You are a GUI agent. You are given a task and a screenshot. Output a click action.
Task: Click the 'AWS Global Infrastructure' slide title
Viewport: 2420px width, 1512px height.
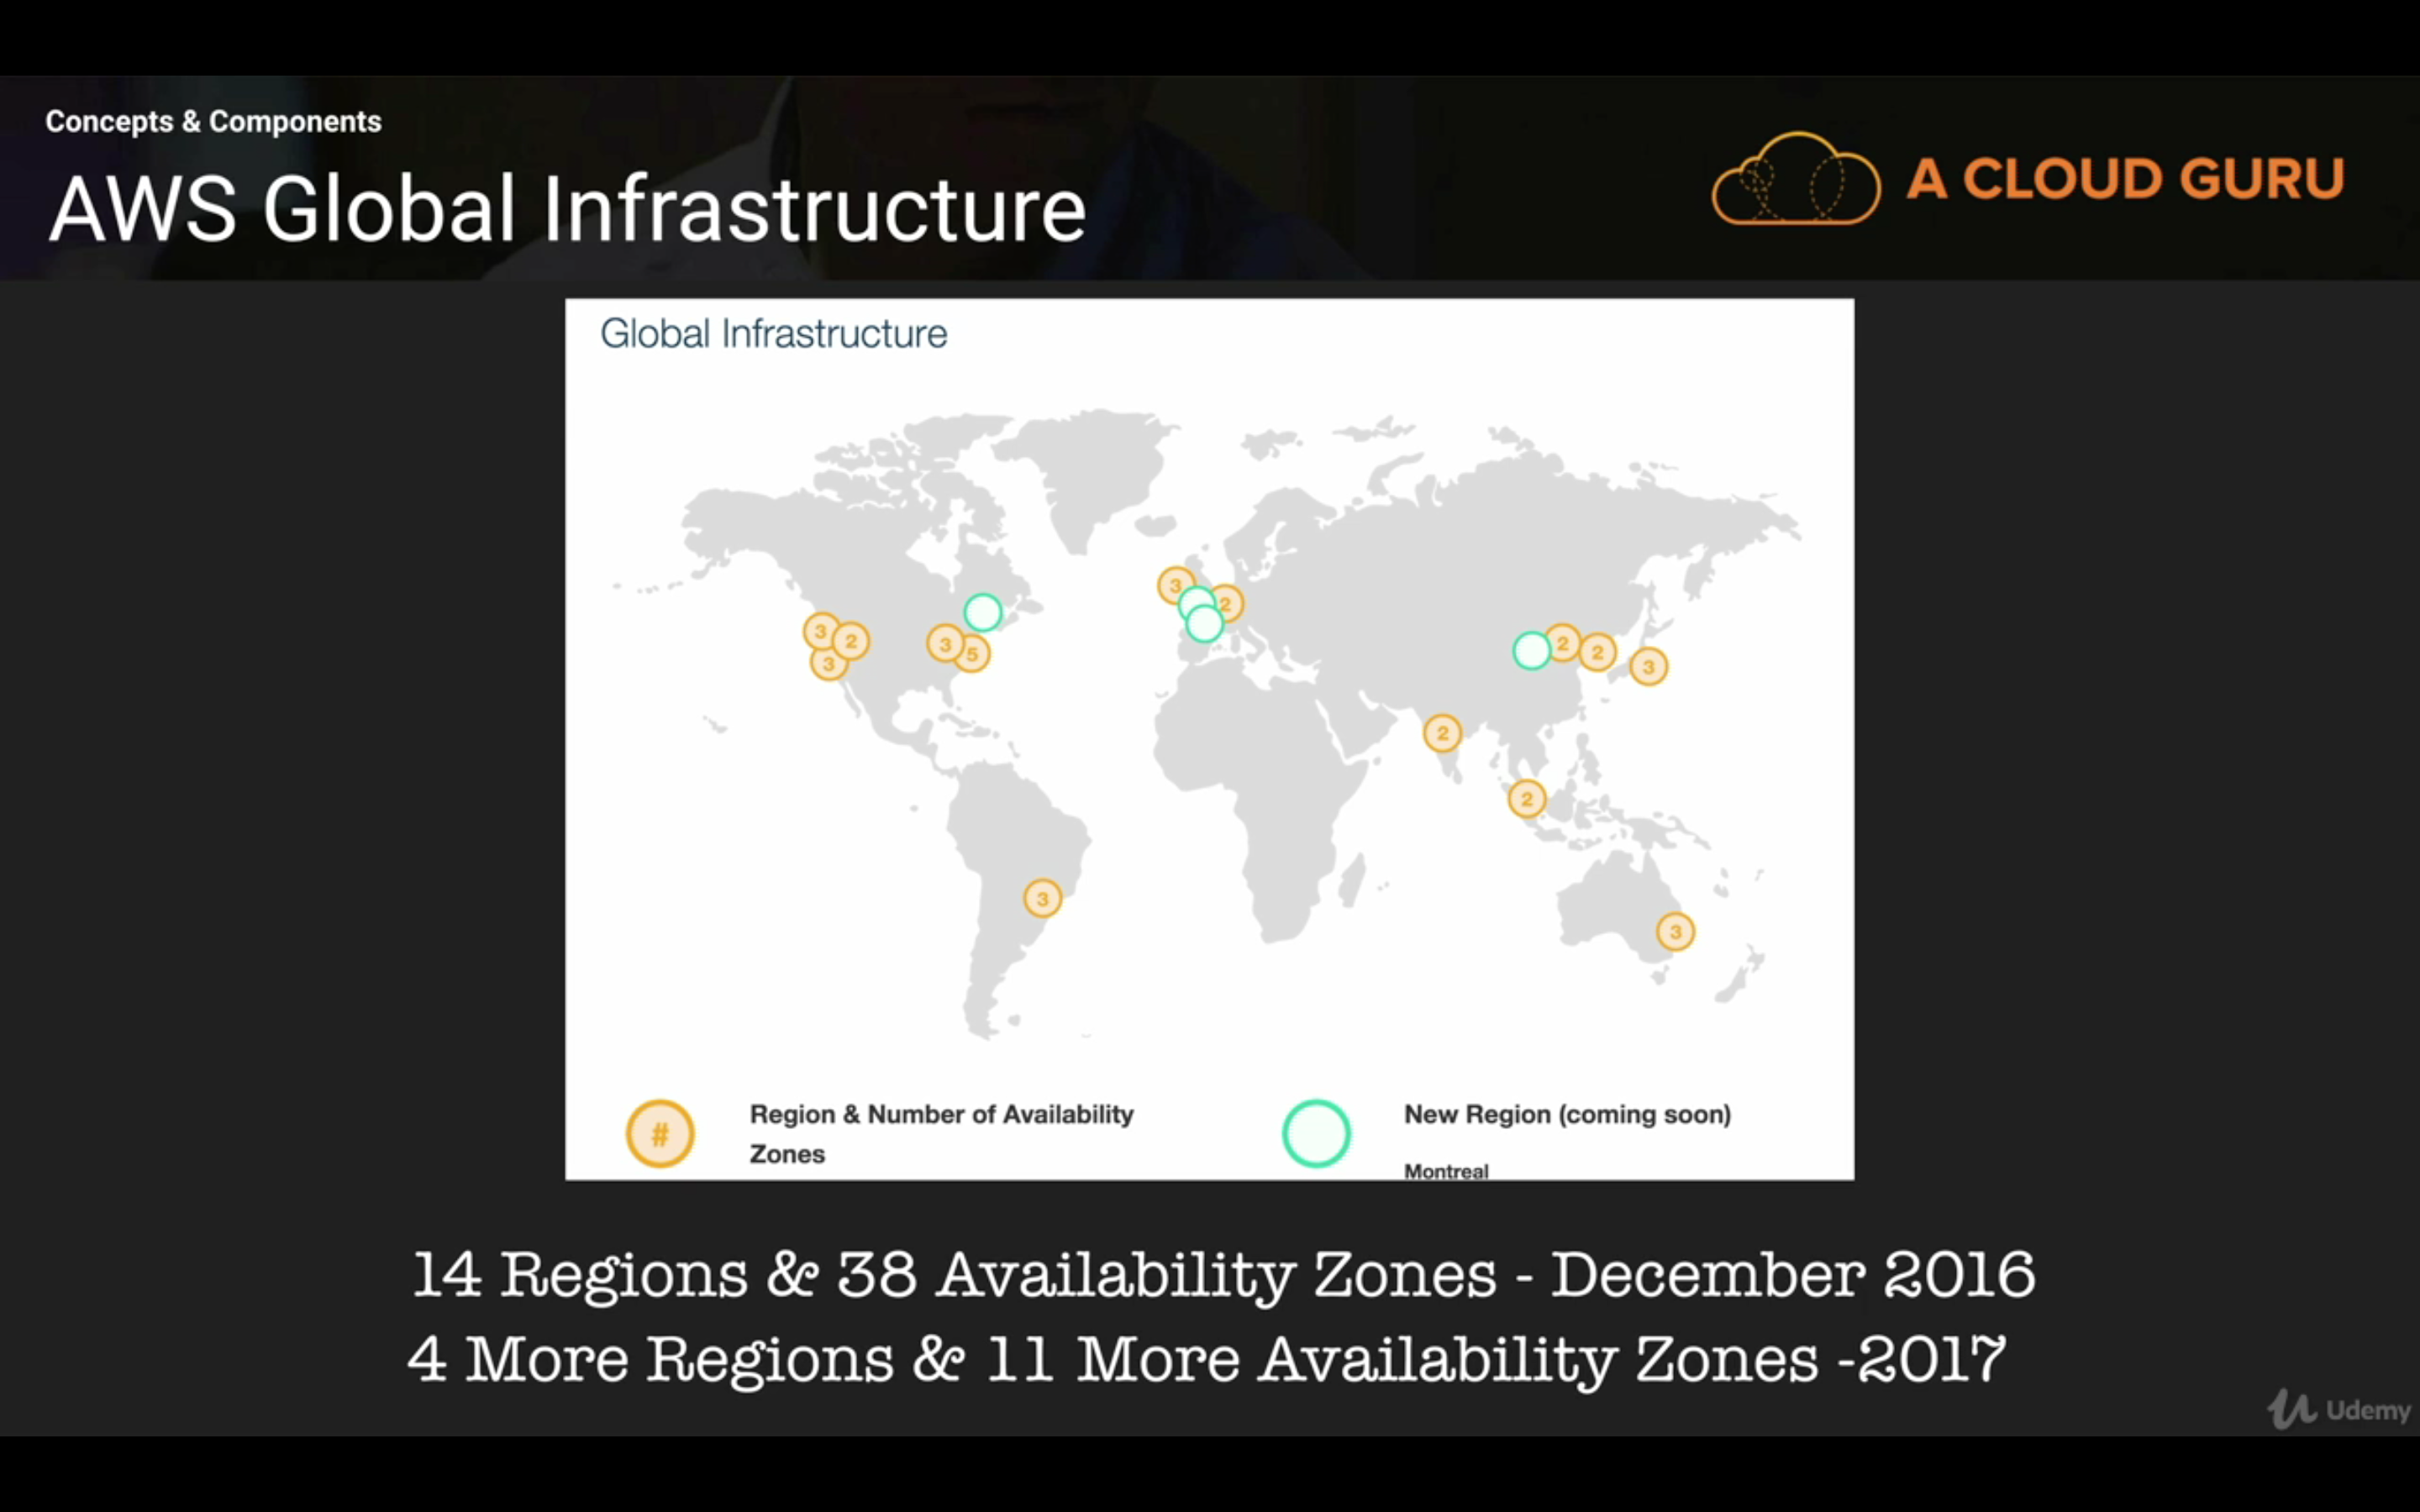pos(567,208)
